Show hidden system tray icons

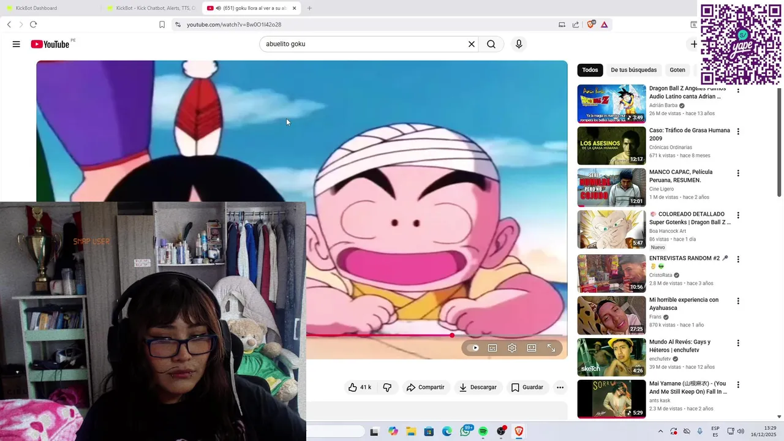pos(660,431)
